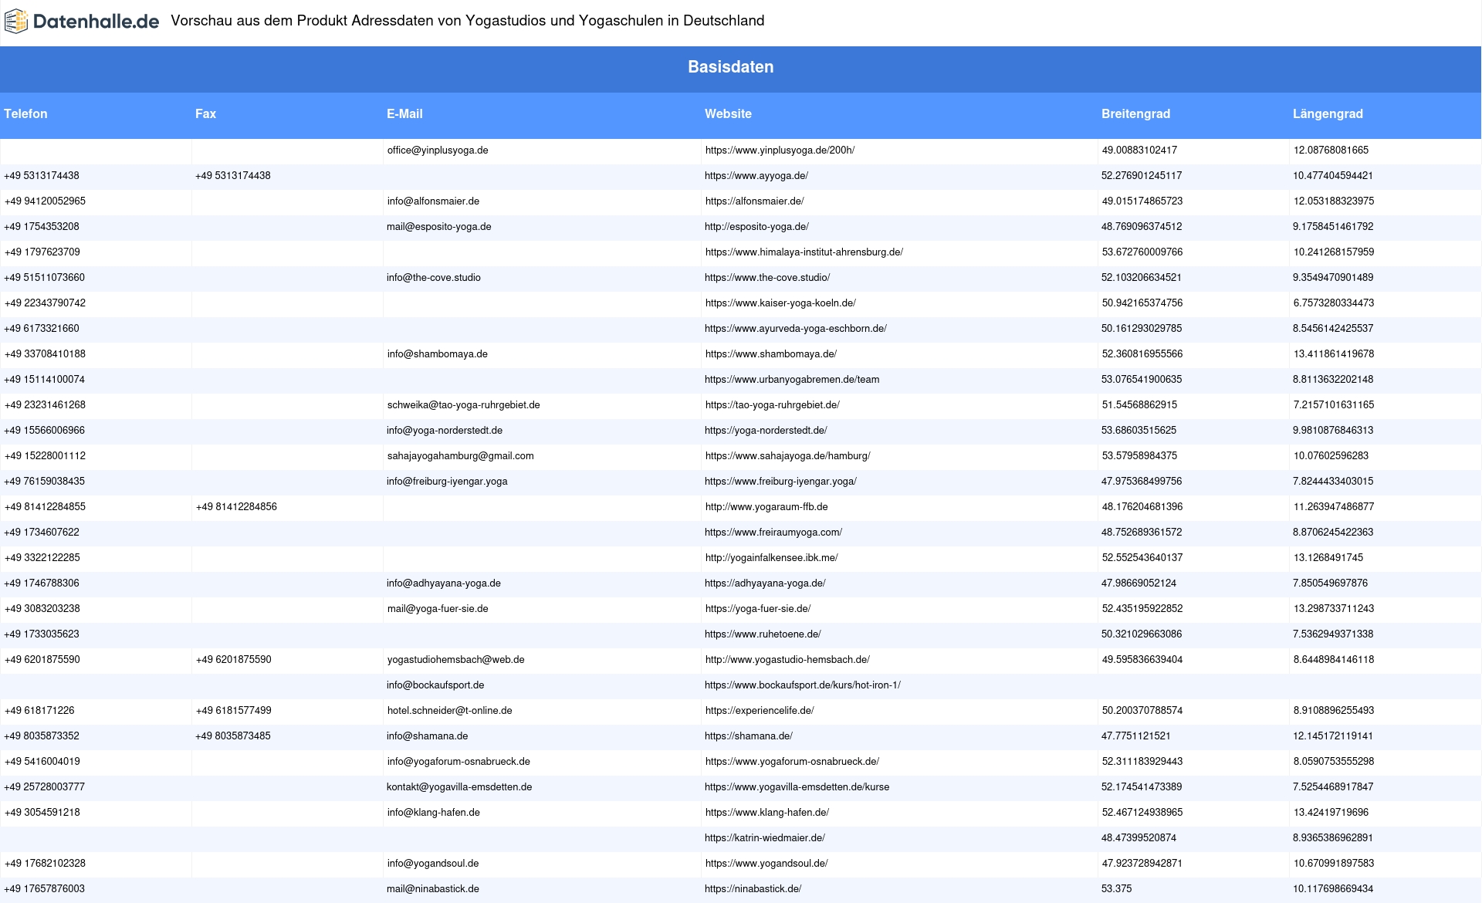Open https://experiencelife.de/ website cell

coord(760,711)
